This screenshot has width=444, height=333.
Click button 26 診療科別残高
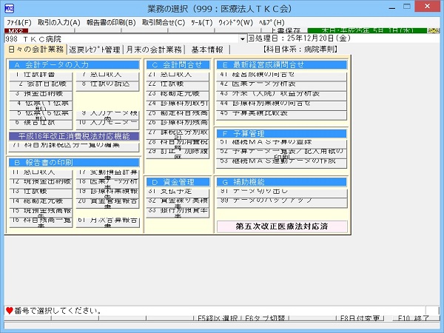point(178,125)
